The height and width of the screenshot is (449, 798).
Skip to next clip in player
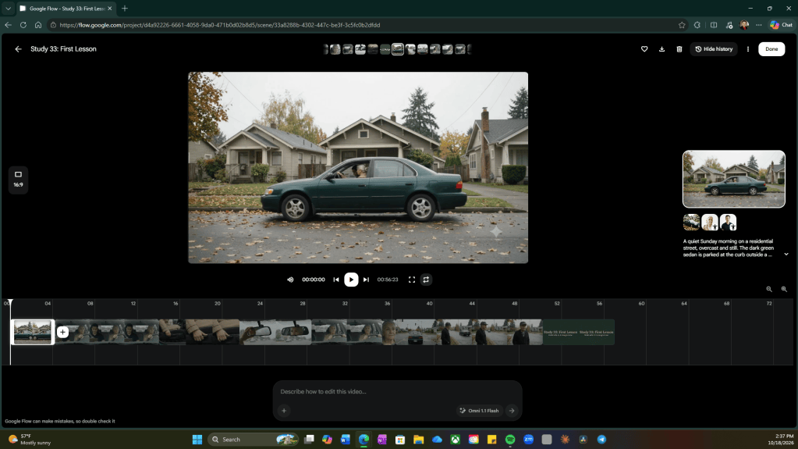coord(366,280)
